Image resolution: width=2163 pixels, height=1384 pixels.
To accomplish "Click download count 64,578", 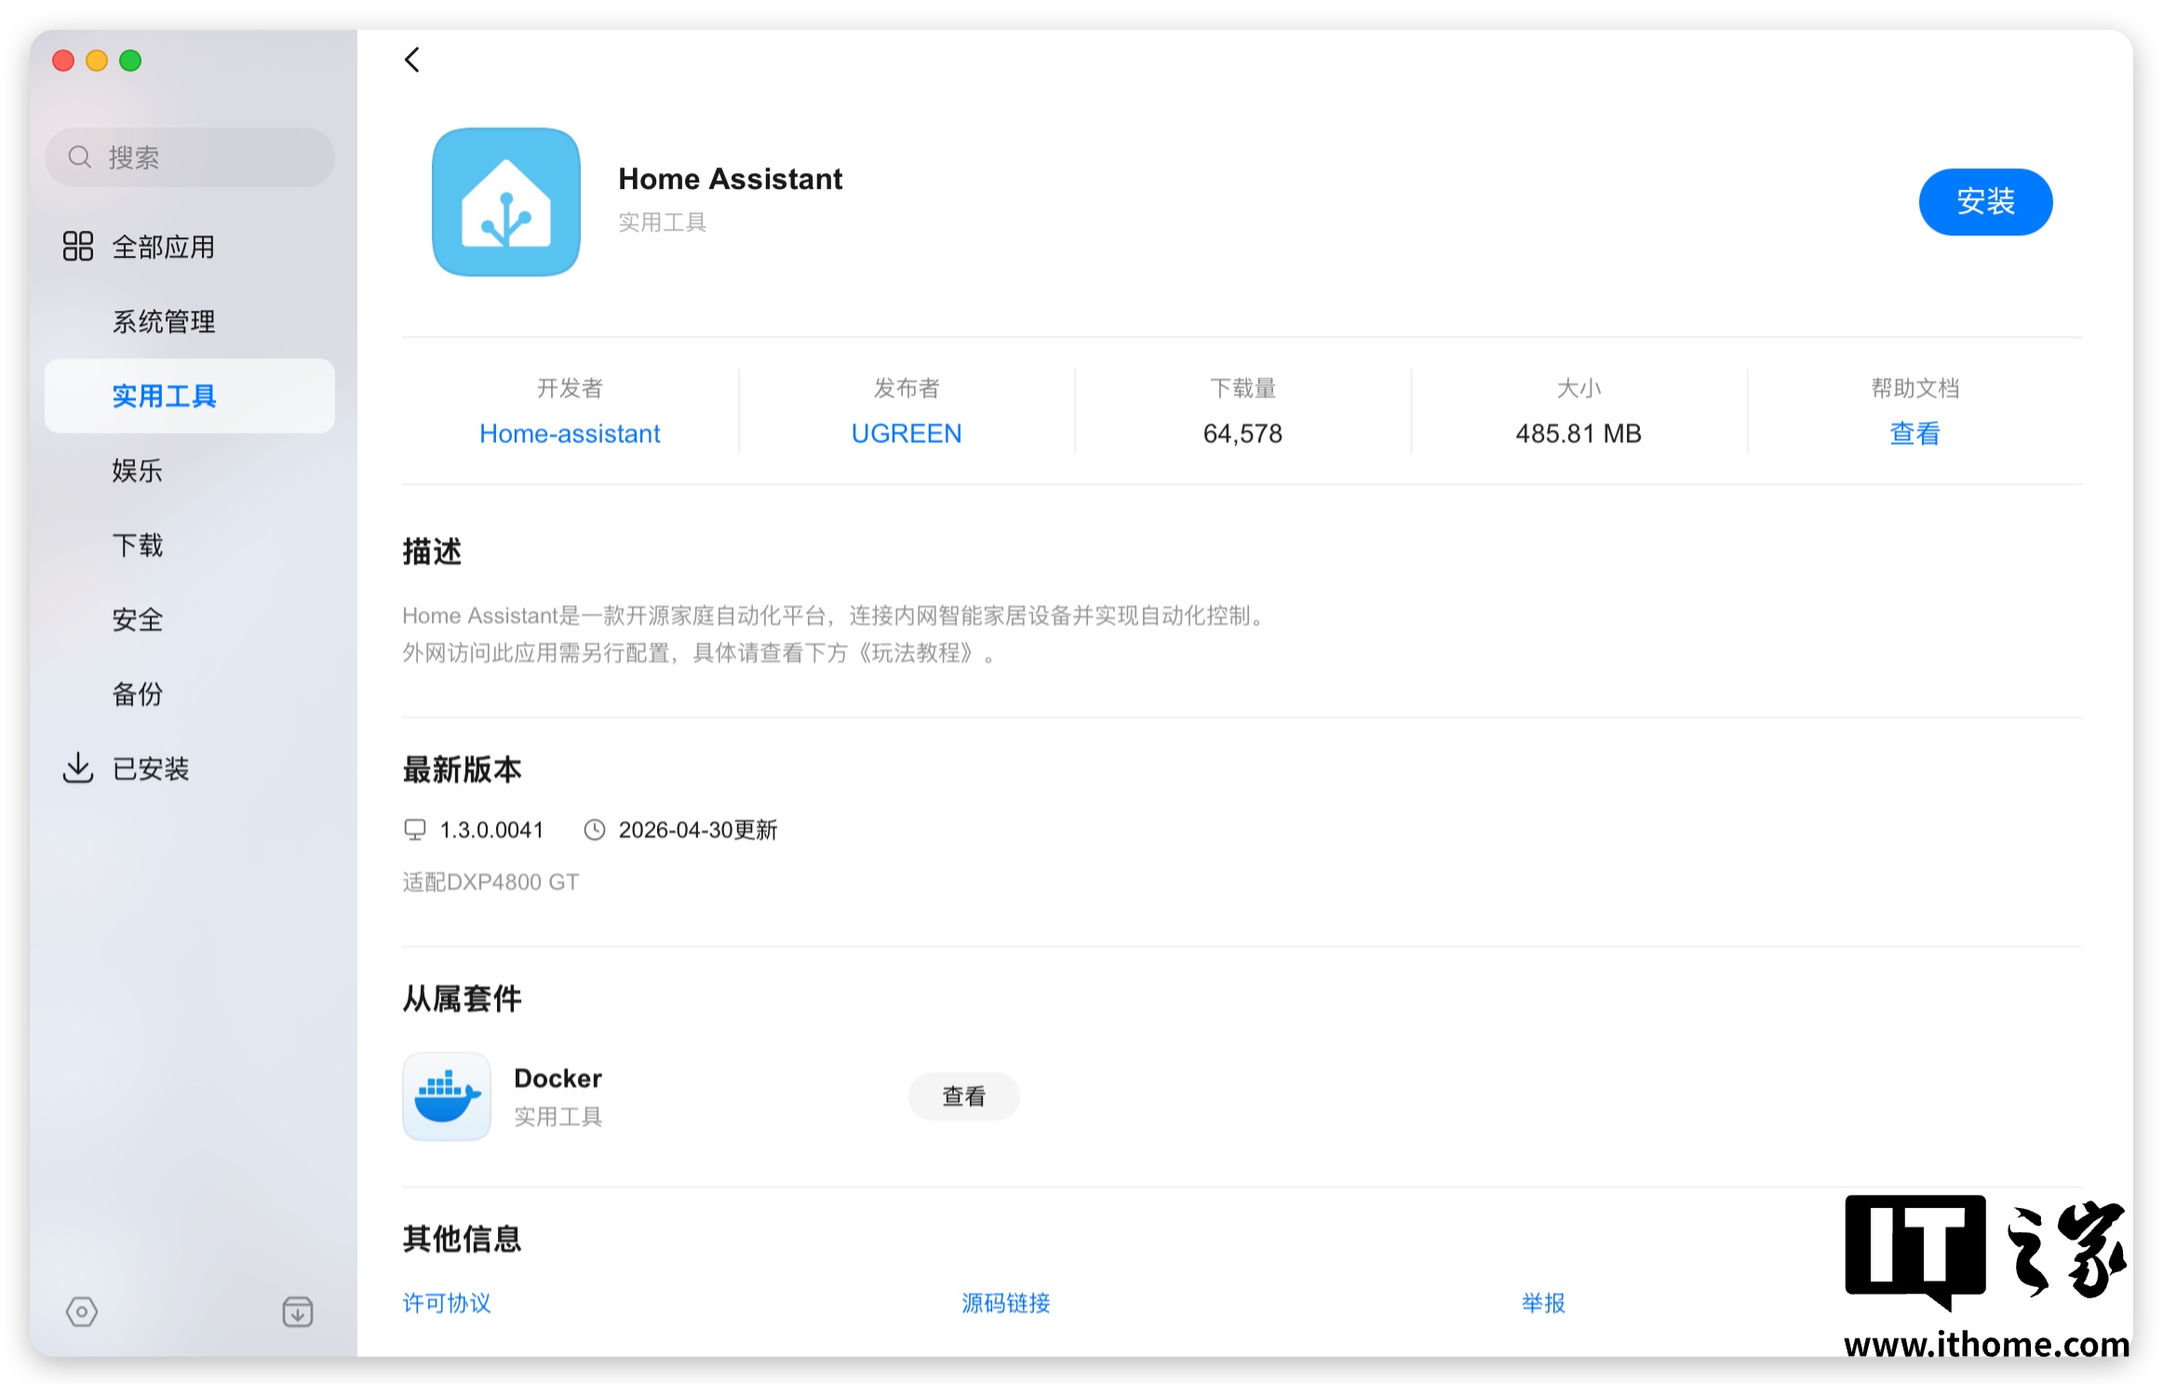I will click(1243, 434).
